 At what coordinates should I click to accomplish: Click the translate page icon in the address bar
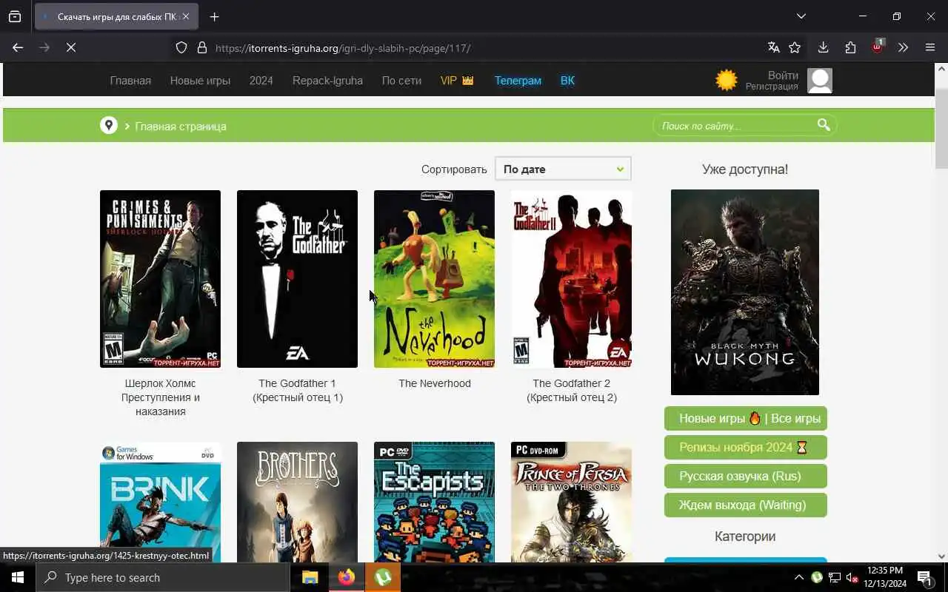773,47
